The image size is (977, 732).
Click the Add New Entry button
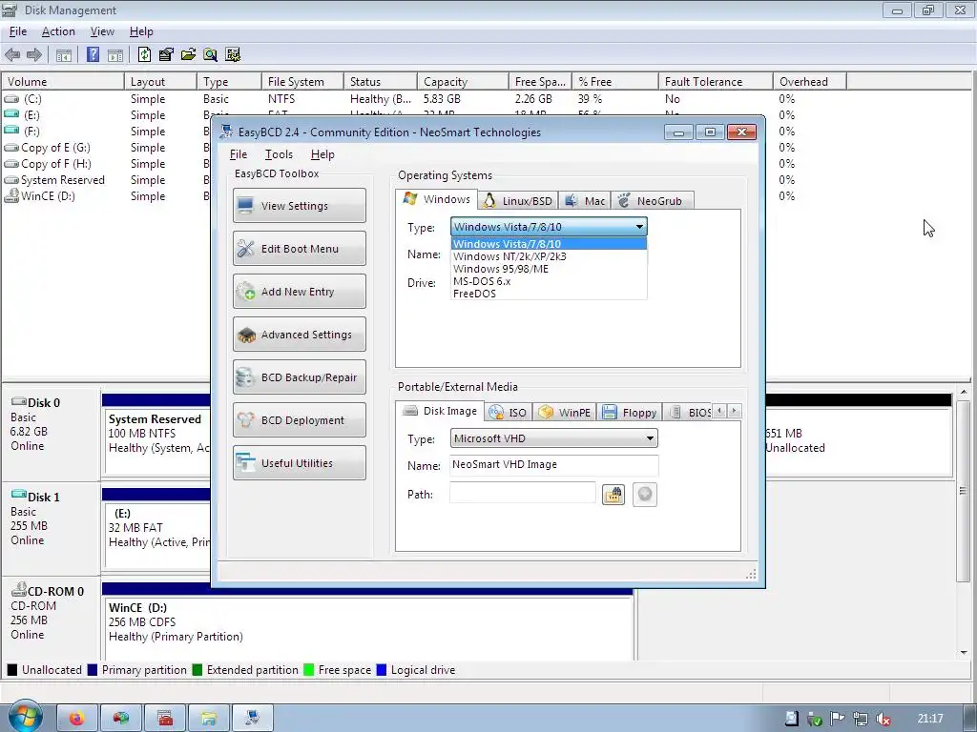299,292
